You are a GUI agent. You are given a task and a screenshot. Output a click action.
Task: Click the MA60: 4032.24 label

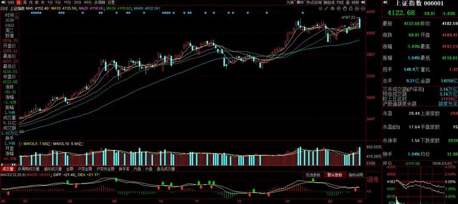click(x=147, y=8)
